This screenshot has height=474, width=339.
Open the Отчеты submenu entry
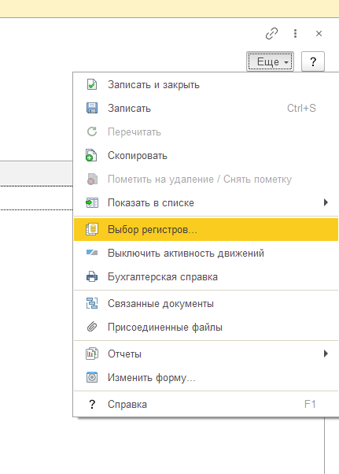(x=124, y=354)
